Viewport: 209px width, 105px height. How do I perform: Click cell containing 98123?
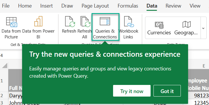point(199,95)
